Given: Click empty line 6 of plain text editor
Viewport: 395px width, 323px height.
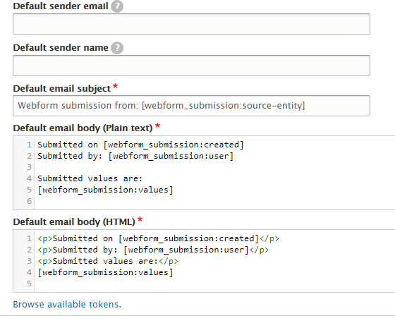Looking at the screenshot, I should (214, 201).
